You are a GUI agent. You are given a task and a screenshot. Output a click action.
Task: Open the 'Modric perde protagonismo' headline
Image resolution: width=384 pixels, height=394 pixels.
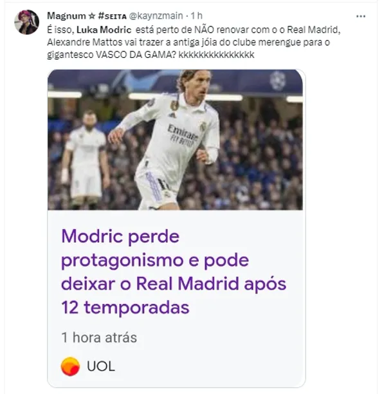pos(174,272)
